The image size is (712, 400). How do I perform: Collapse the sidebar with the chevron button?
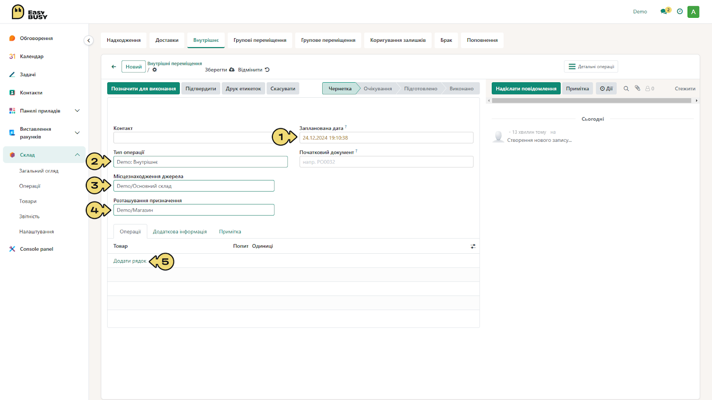89,40
